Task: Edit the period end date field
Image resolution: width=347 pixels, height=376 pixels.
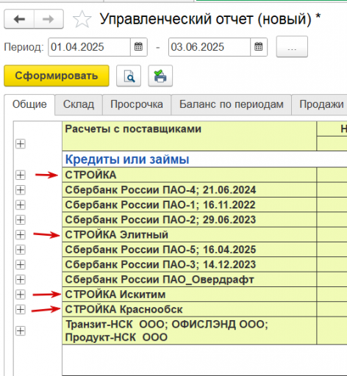Action: coord(210,47)
